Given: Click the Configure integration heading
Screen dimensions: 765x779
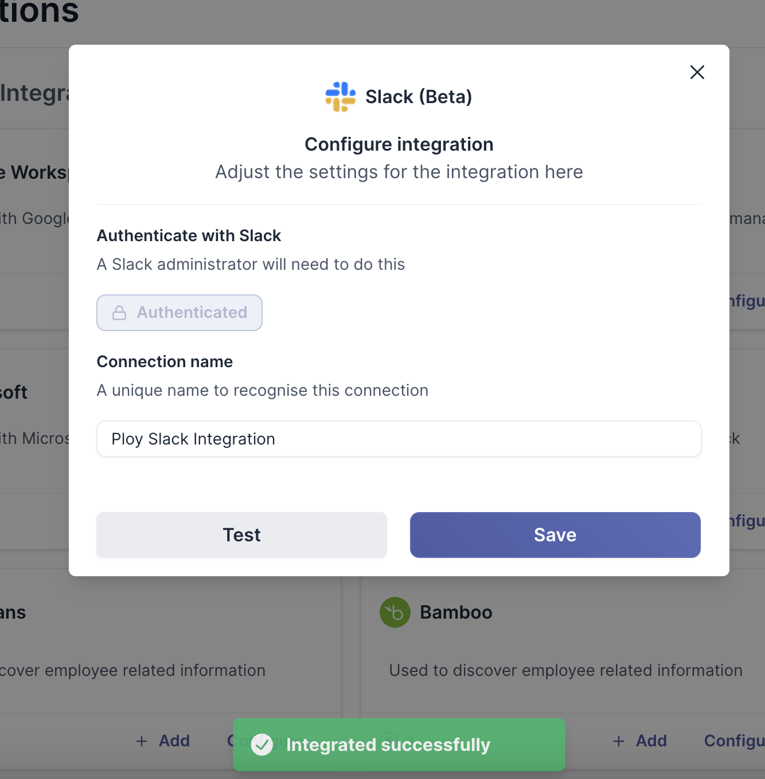Looking at the screenshot, I should tap(399, 144).
